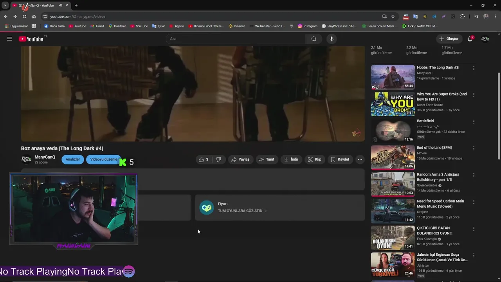Open Uygulamalar apps bookmark
The width and height of the screenshot is (501, 282).
point(16,26)
